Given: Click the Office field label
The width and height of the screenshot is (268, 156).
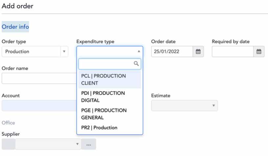Looking at the screenshot, I should [x=8, y=123].
